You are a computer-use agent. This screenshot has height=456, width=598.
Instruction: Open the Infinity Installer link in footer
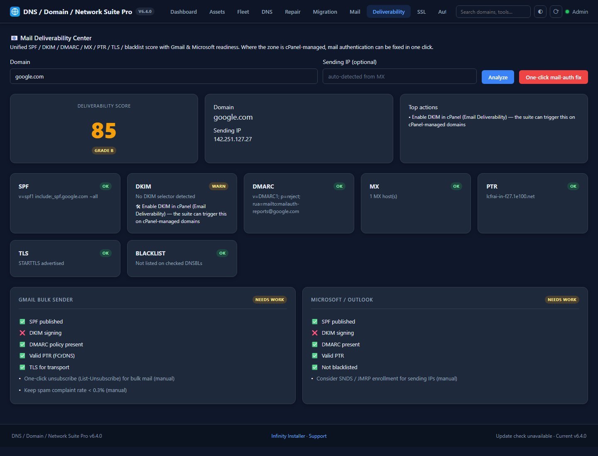288,436
